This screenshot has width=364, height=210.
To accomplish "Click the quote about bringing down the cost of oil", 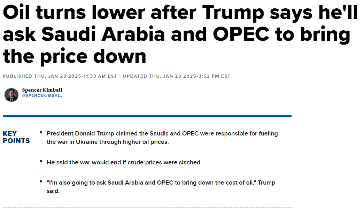I will (x=161, y=187).
